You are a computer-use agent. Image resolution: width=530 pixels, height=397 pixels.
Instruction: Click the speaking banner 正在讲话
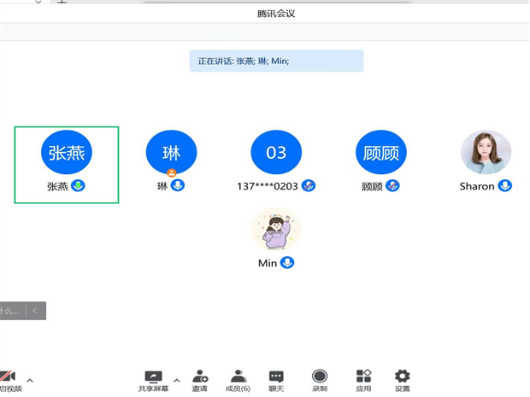tap(276, 61)
